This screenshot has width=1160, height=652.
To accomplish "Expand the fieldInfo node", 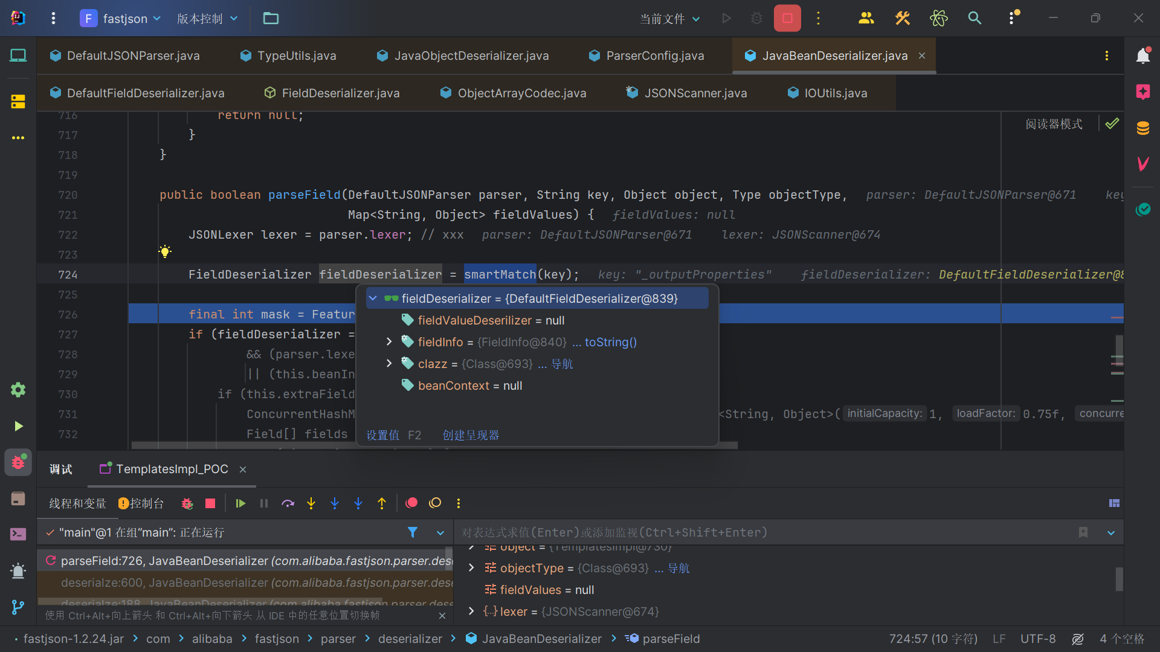I will click(389, 342).
